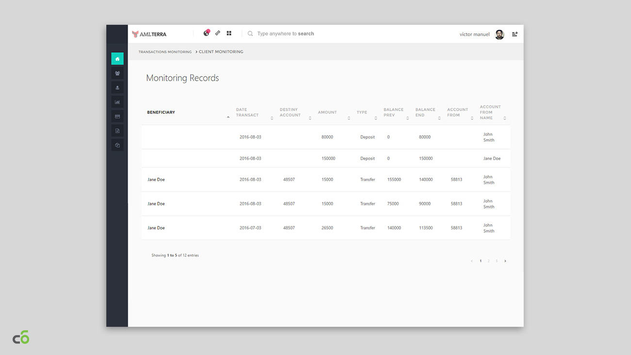The width and height of the screenshot is (631, 355).
Task: Open victor manuel profile avatar
Action: coord(499,34)
